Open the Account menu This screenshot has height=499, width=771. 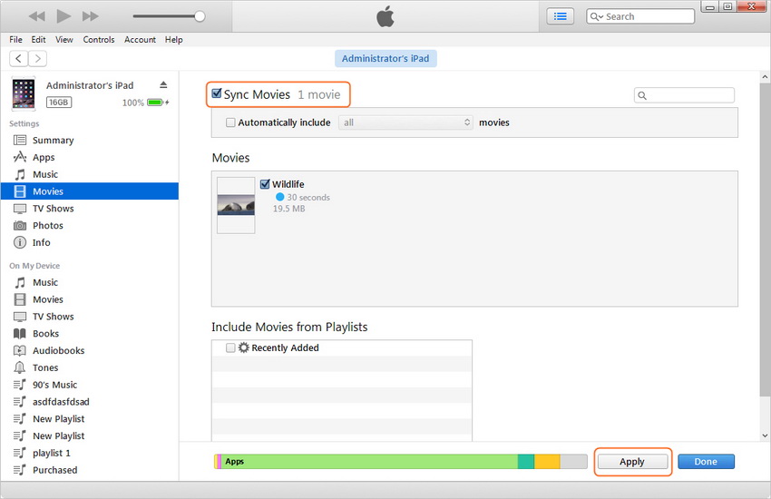(x=140, y=40)
